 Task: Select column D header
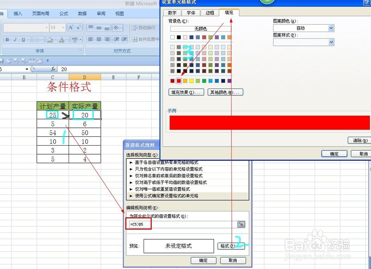pos(85,77)
